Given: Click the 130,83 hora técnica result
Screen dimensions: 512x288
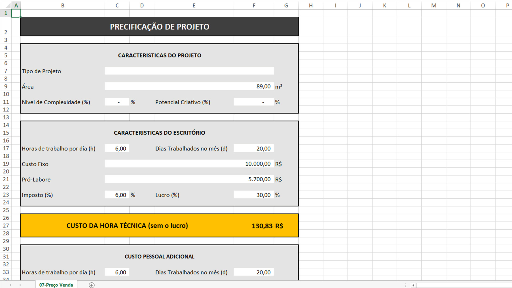Looking at the screenshot, I should click(x=262, y=226).
